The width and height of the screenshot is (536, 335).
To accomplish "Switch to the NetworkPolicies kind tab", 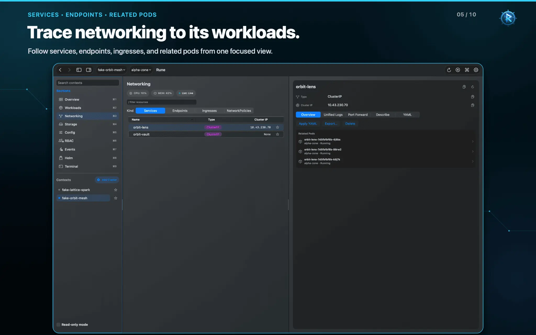I will [239, 111].
